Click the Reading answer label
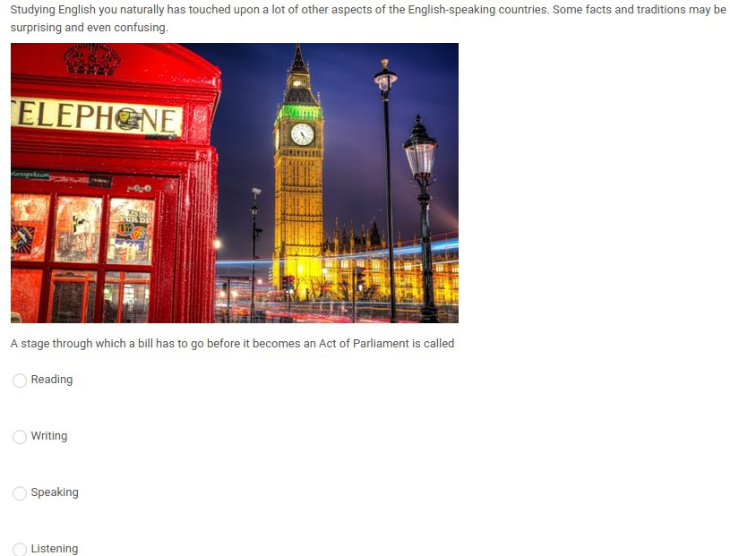730x556 pixels. 52,380
